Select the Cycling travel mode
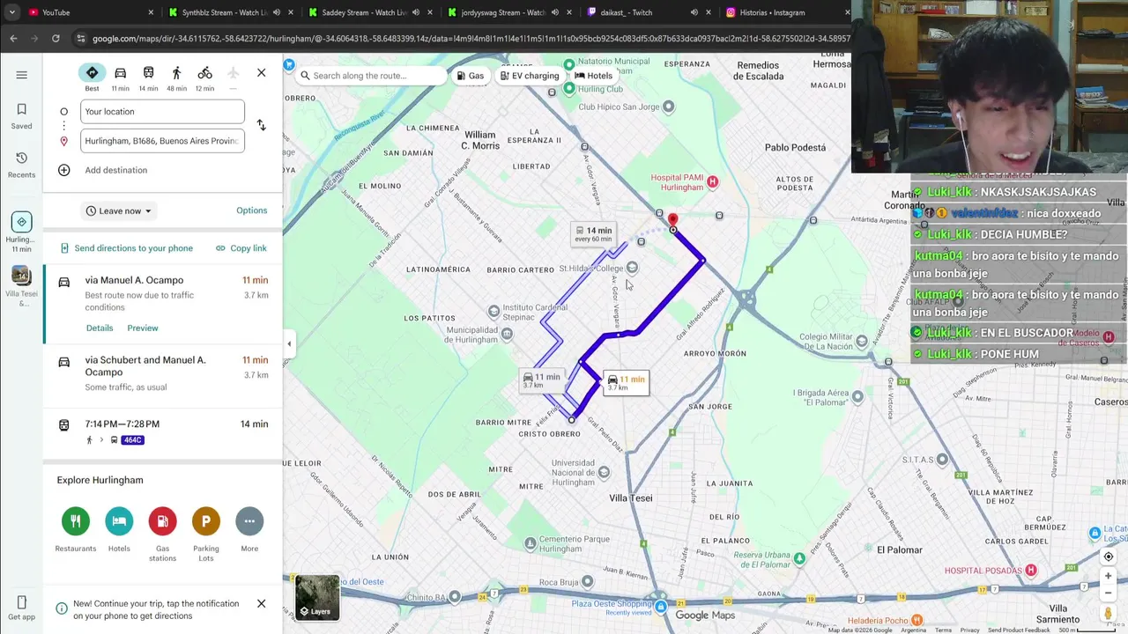The height and width of the screenshot is (634, 1128). (204, 77)
